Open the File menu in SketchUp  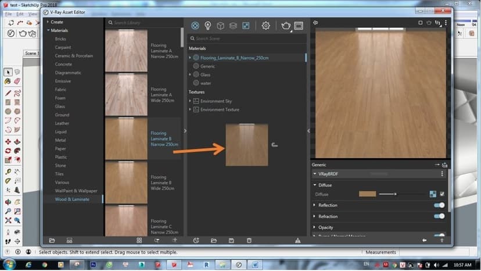[x=8, y=14]
